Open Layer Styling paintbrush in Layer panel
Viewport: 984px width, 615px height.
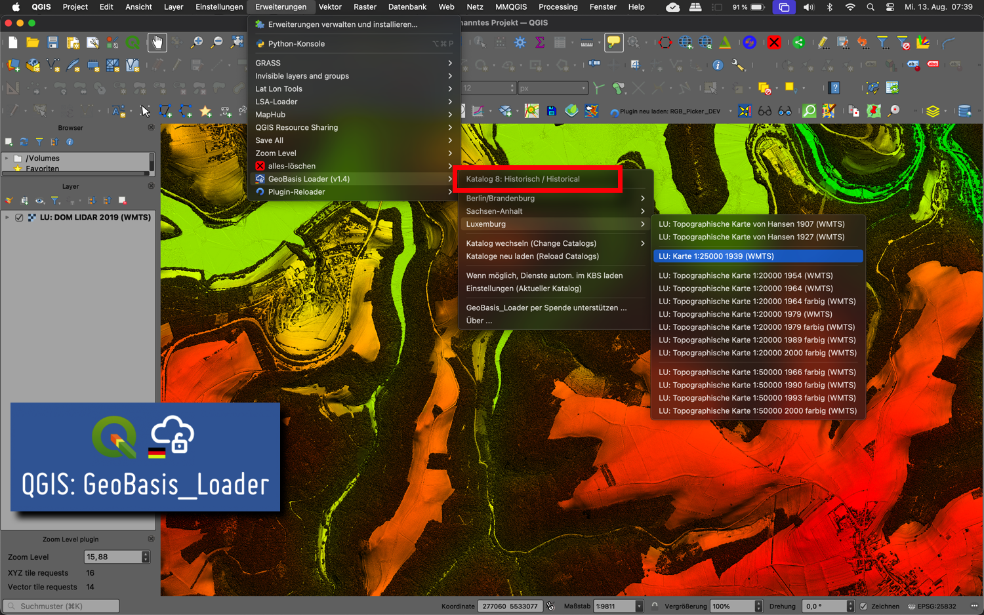(x=9, y=201)
